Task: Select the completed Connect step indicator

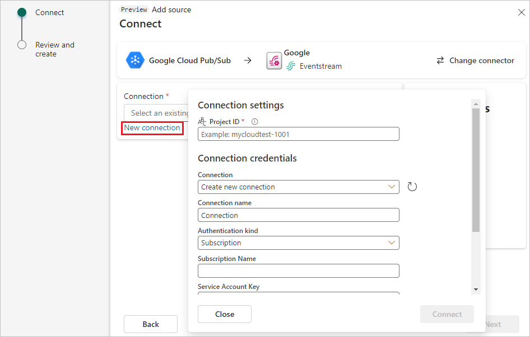Action: point(21,12)
